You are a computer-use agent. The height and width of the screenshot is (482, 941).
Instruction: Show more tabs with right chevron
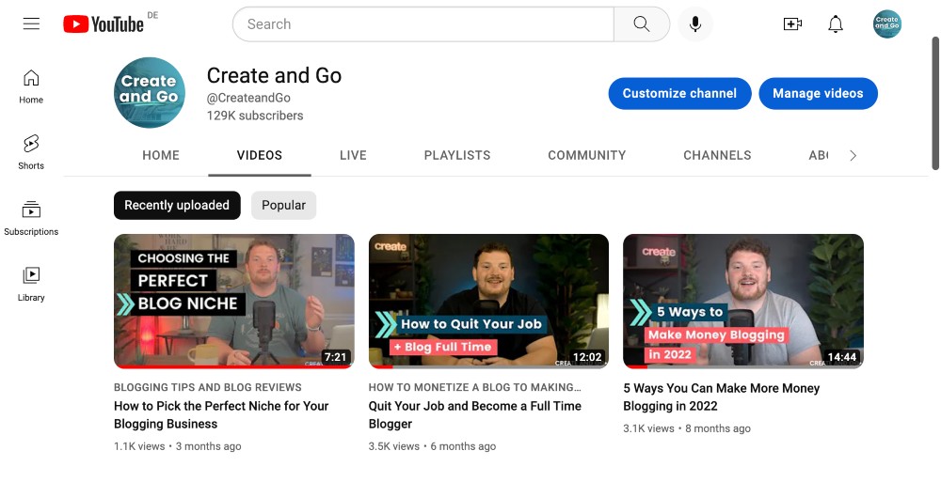pyautogui.click(x=853, y=156)
